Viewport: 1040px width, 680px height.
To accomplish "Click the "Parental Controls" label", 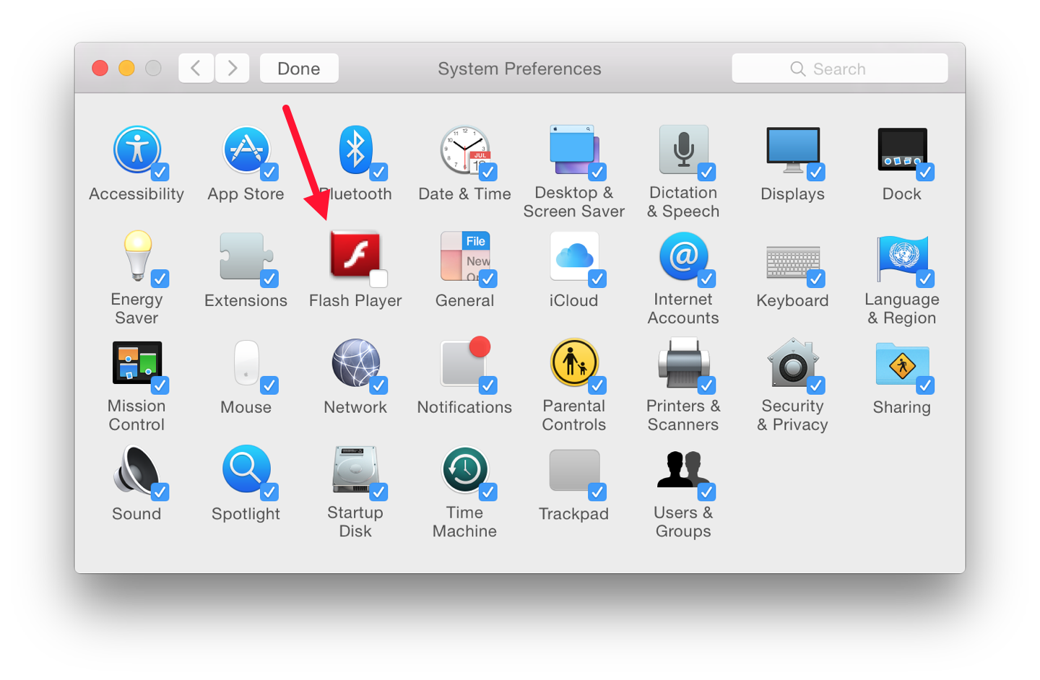I will point(574,415).
